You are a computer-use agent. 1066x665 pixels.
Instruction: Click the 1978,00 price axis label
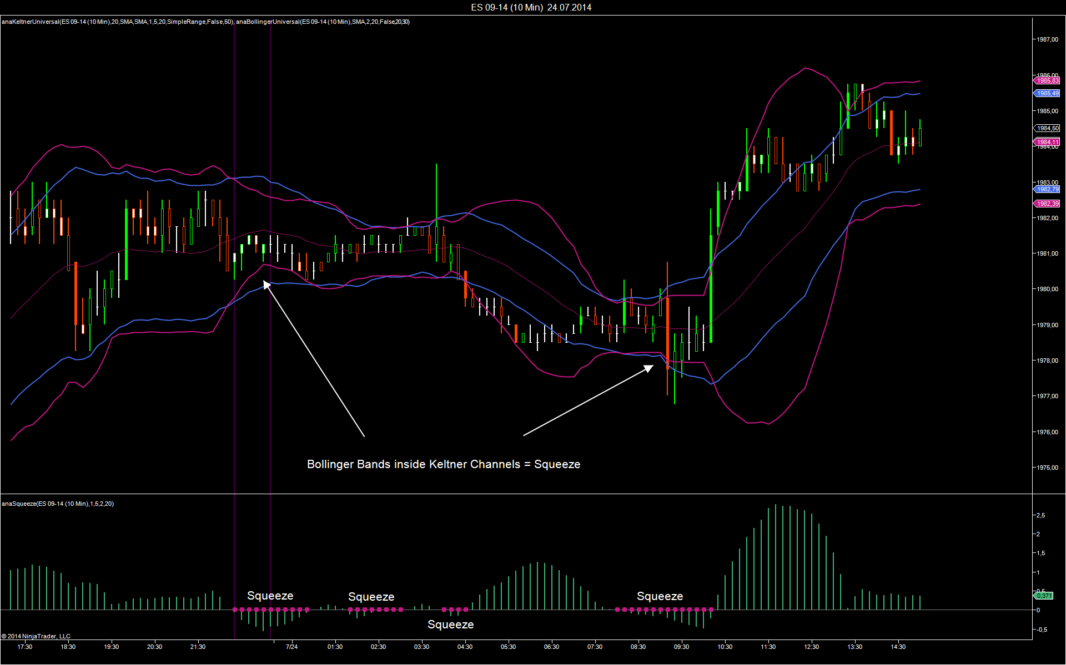point(1047,361)
